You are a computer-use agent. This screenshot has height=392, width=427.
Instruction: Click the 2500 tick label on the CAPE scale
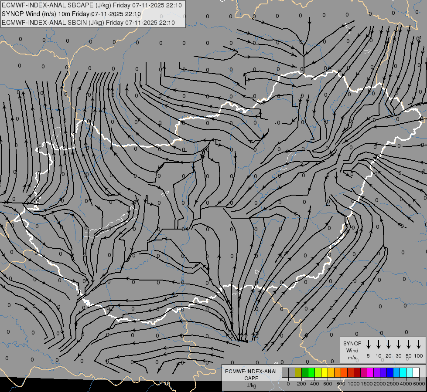tap(393, 384)
